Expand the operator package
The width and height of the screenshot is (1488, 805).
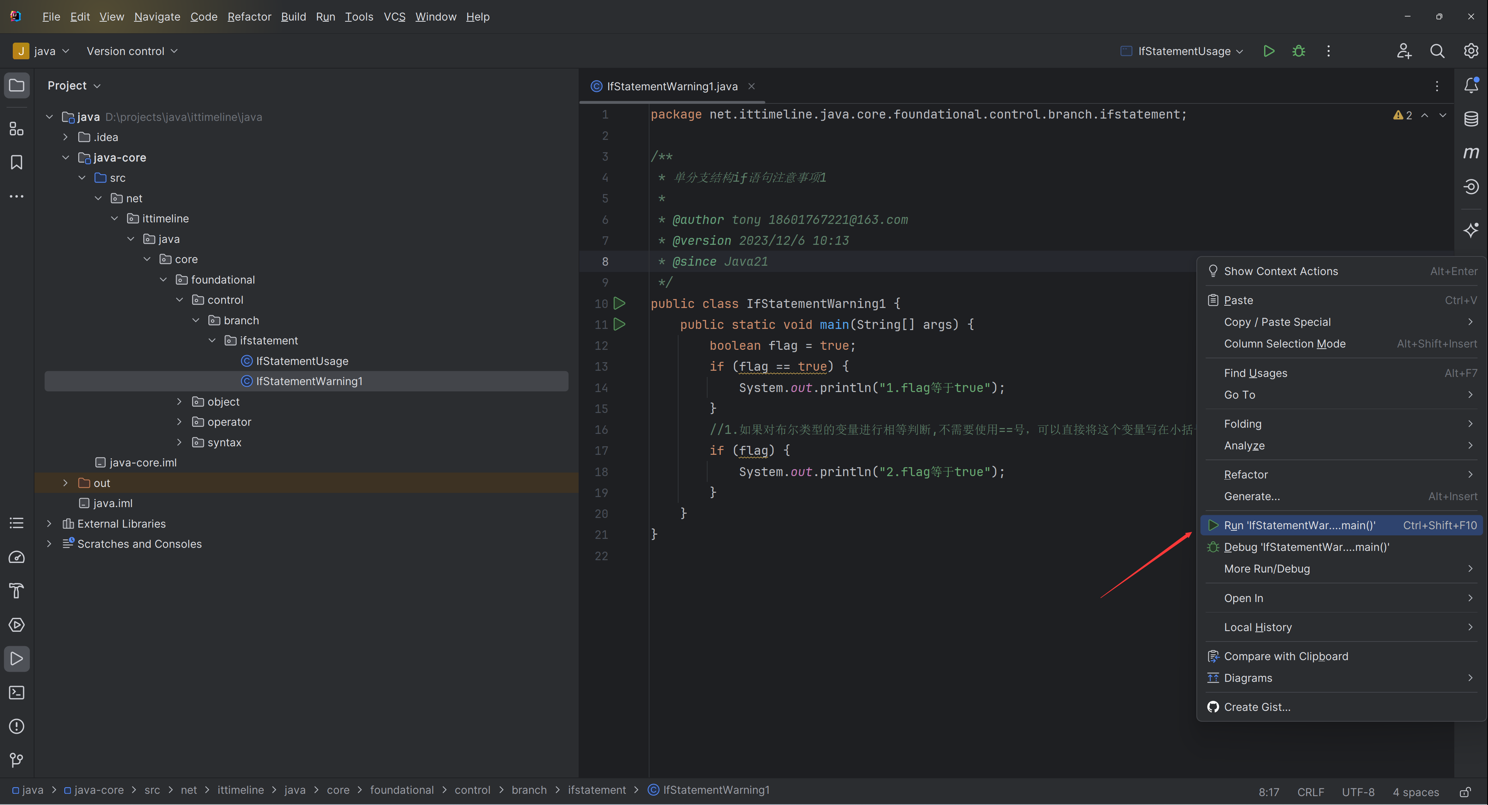[179, 422]
